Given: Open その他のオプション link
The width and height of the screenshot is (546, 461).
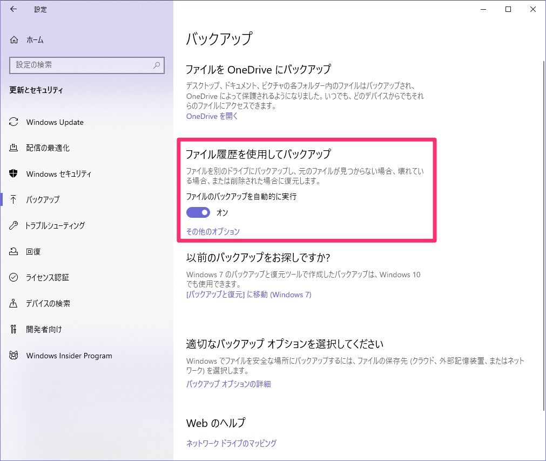Looking at the screenshot, I should pyautogui.click(x=213, y=231).
